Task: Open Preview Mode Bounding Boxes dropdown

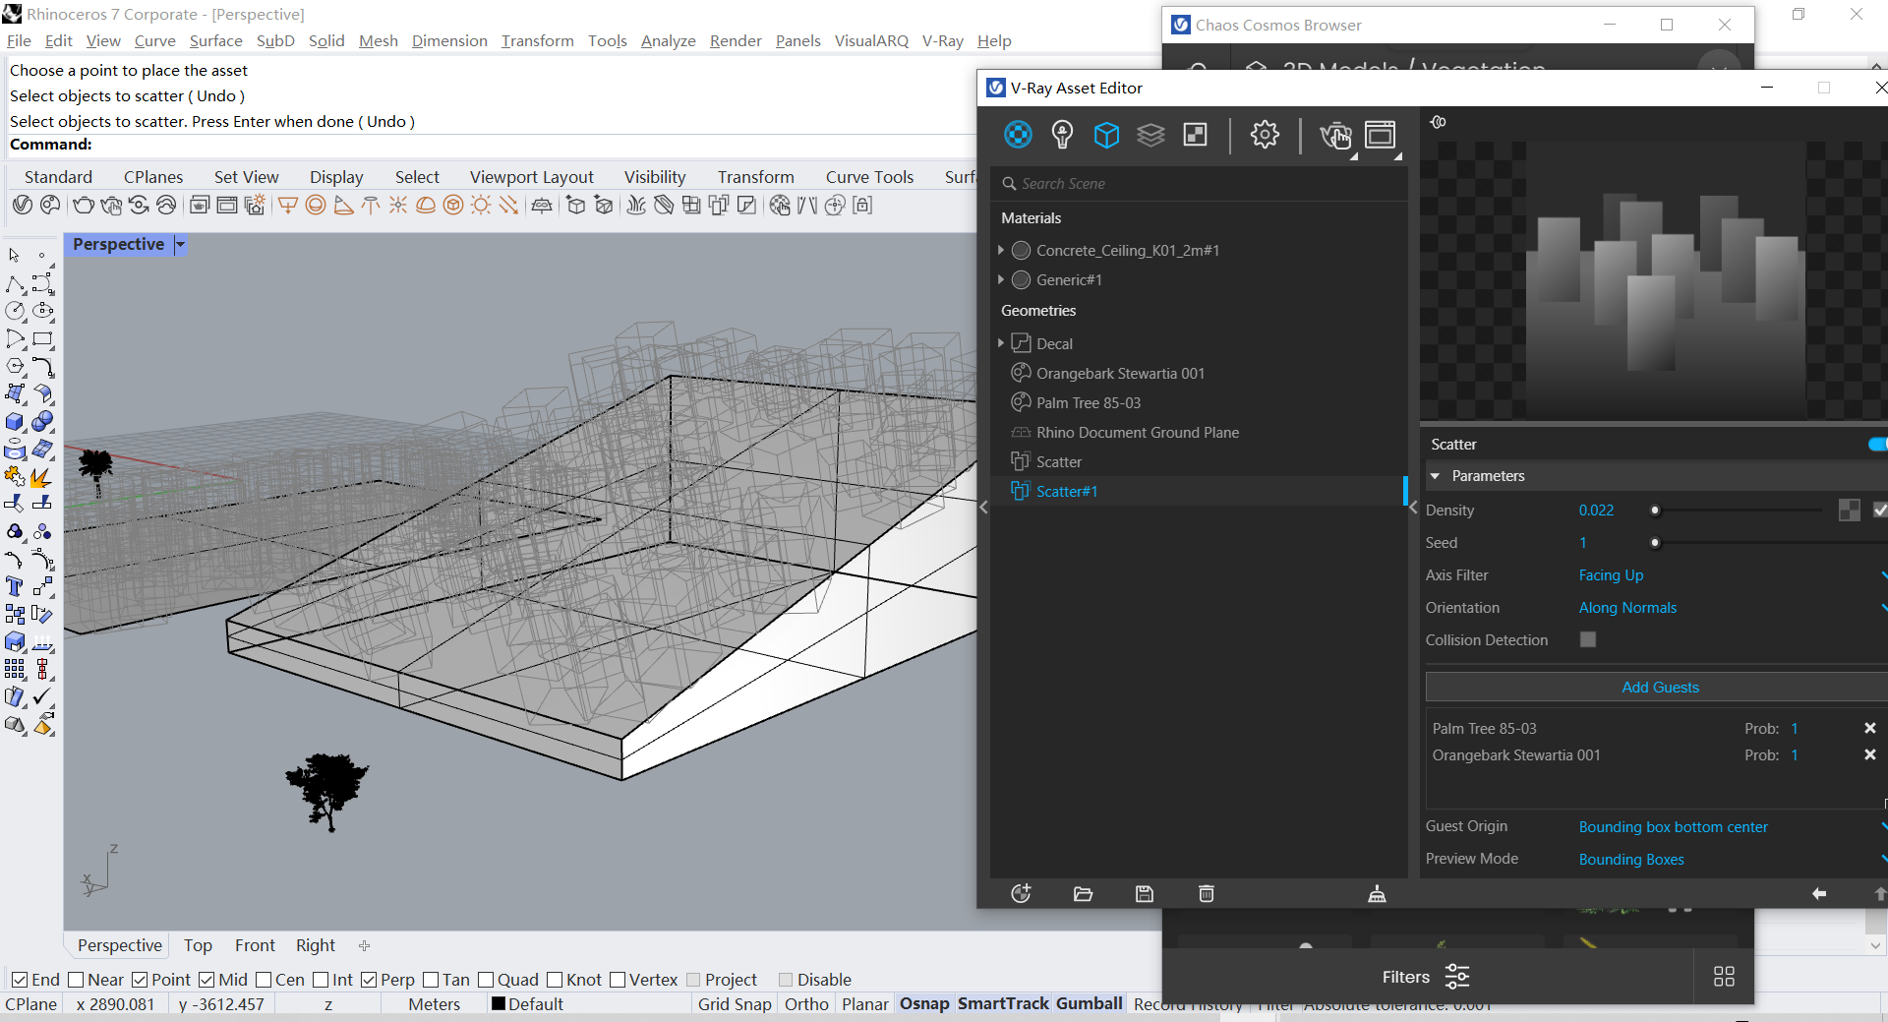Action: 1731,860
